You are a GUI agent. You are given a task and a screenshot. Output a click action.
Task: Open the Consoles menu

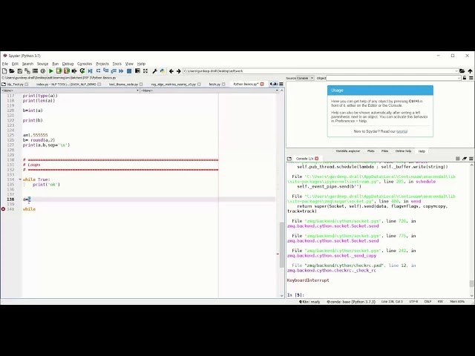85,64
